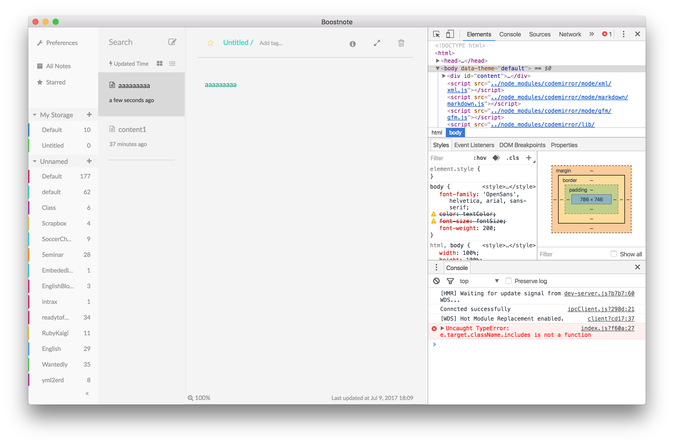
Task: Clear console with the ban icon
Action: (436, 281)
